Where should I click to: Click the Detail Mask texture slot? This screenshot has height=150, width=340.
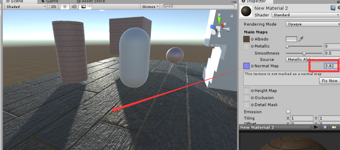coord(246,105)
